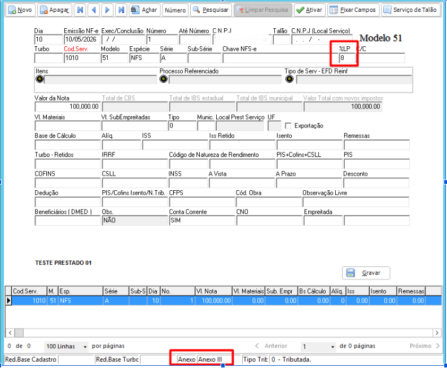Click the Novo toolbar button
This screenshot has height=368, width=447.
20,10
